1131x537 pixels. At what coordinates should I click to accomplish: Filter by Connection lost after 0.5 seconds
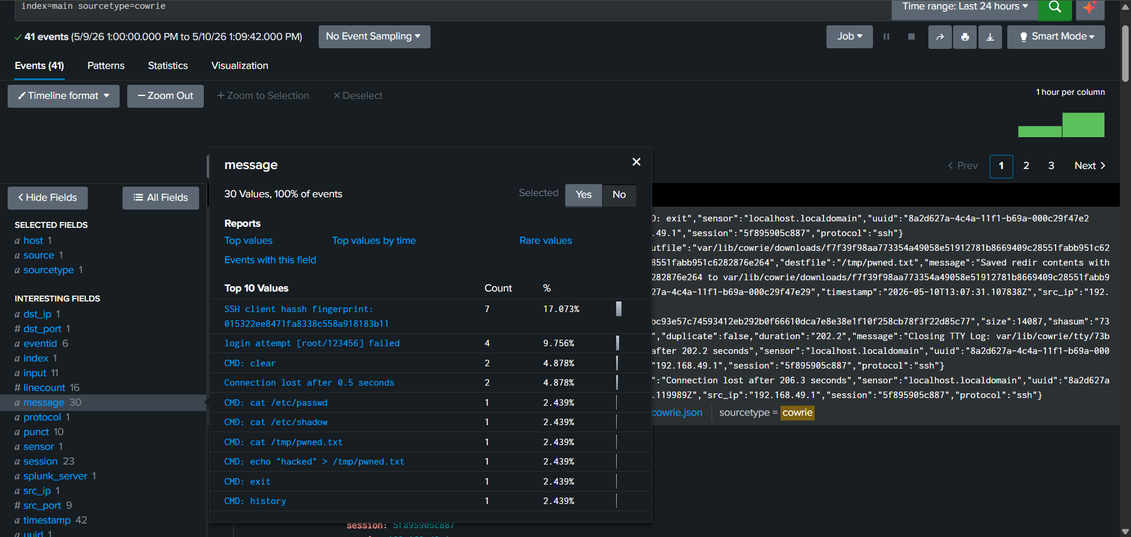coord(309,383)
